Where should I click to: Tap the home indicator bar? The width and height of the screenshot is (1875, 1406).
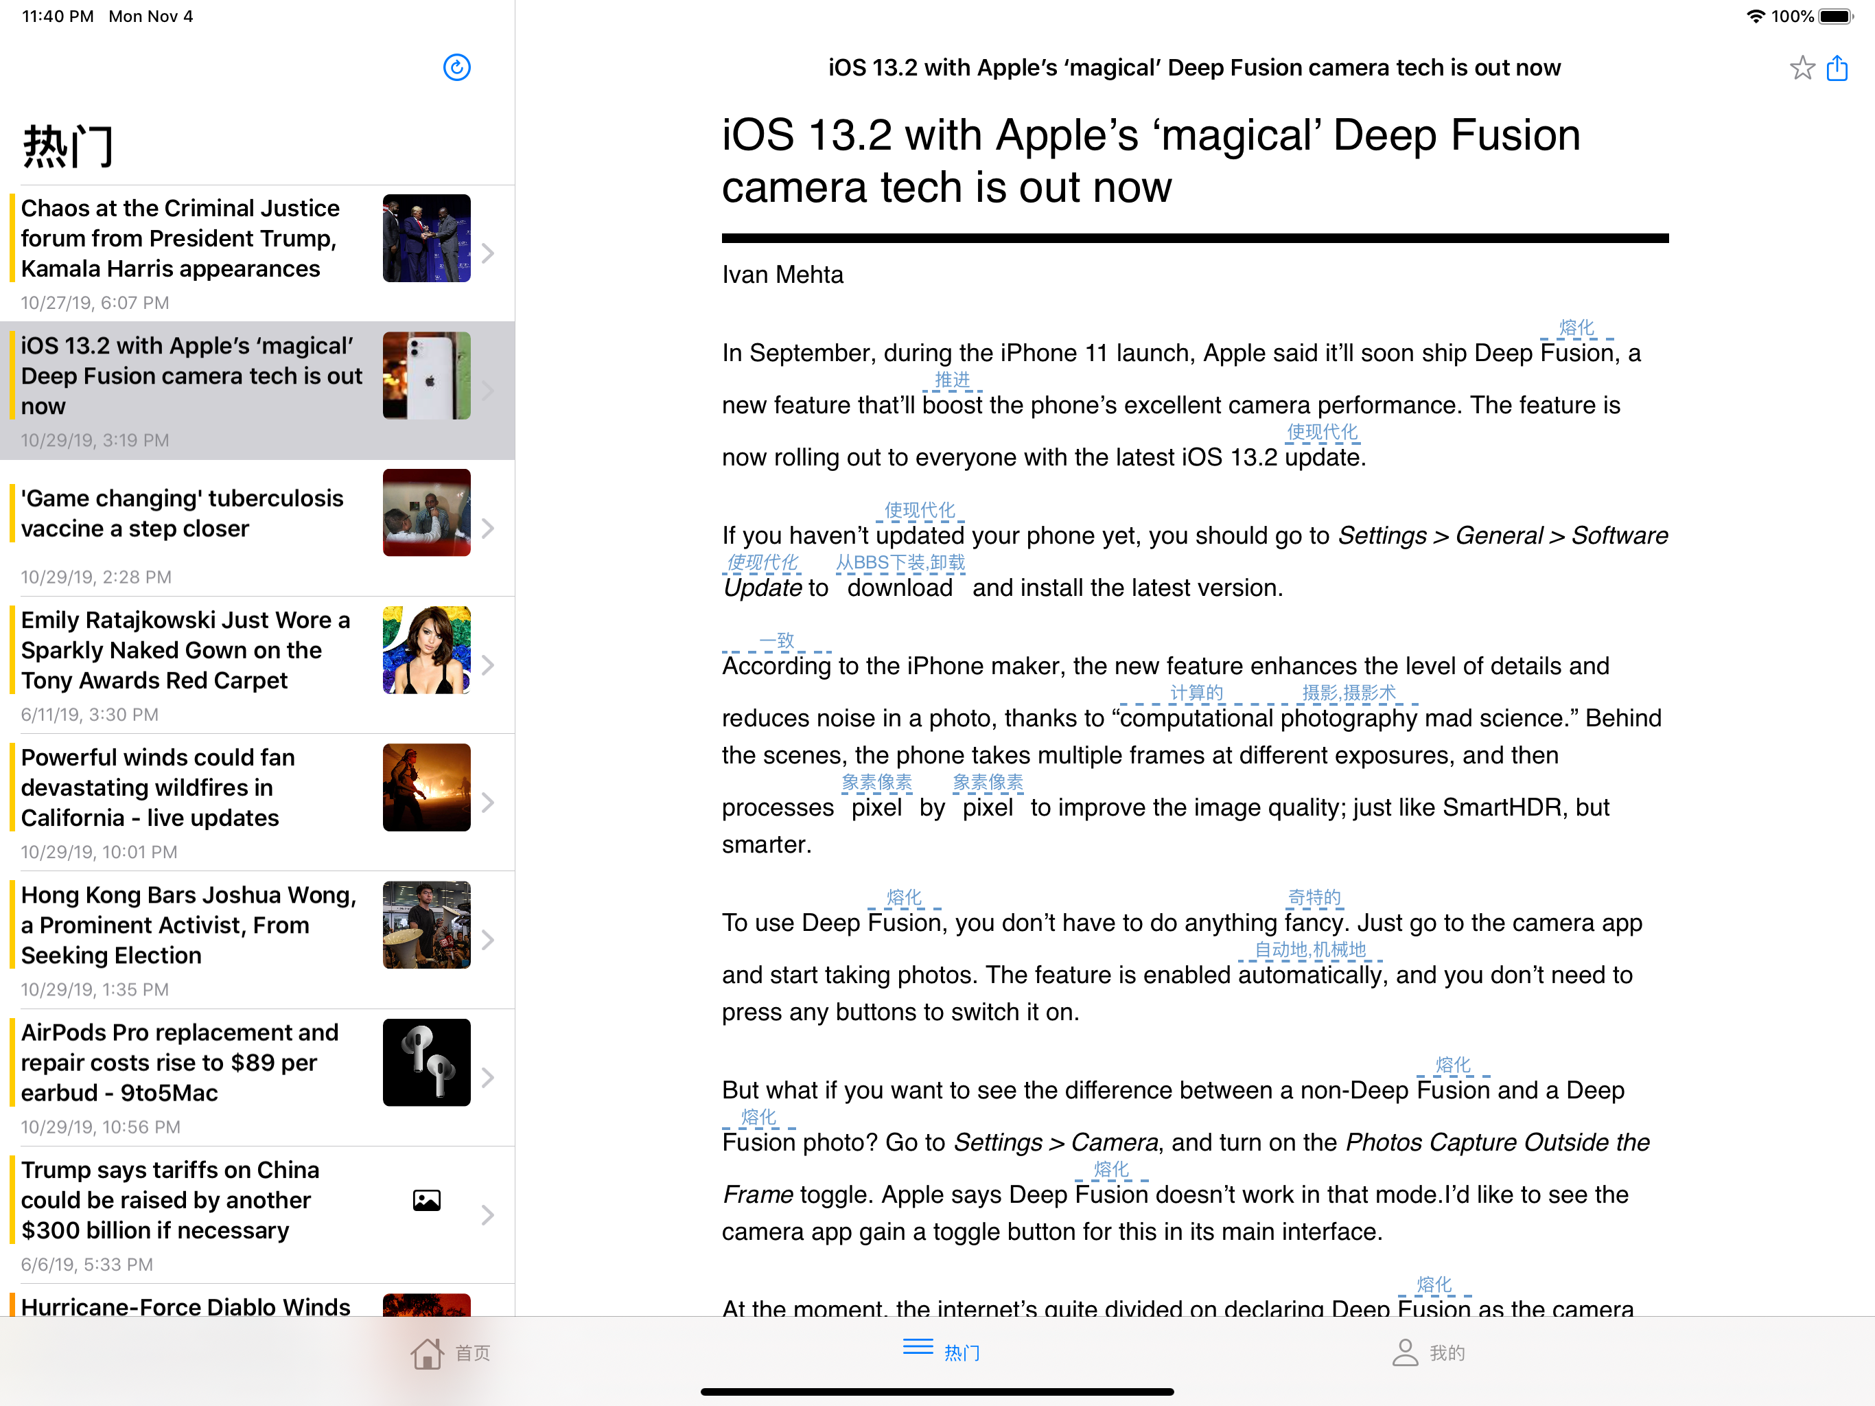937,1392
